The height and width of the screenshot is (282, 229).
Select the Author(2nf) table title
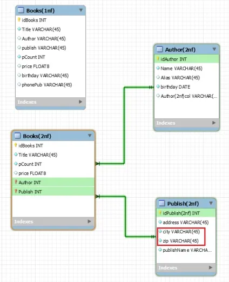pyautogui.click(x=180, y=50)
